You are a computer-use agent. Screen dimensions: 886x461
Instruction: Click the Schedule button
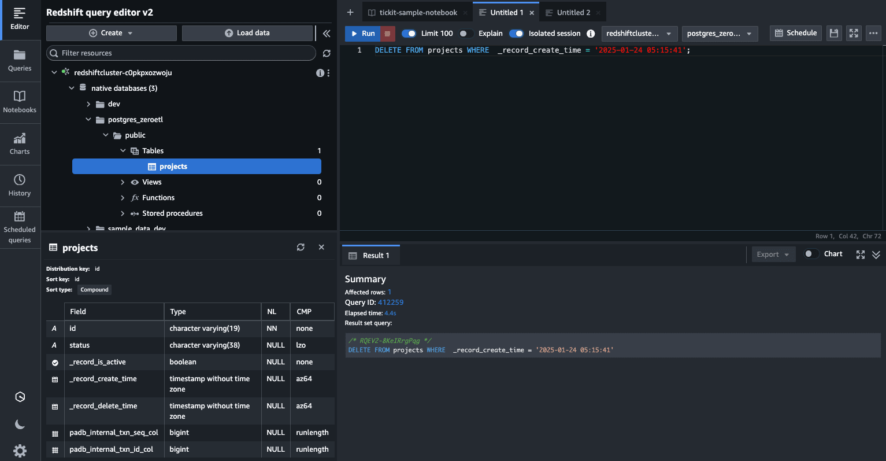click(x=796, y=33)
